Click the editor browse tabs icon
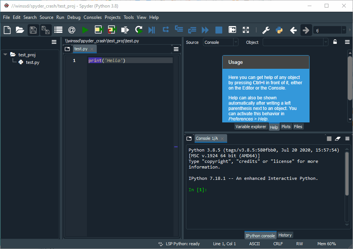Viewport: 353px width, 249px height. tap(67, 49)
